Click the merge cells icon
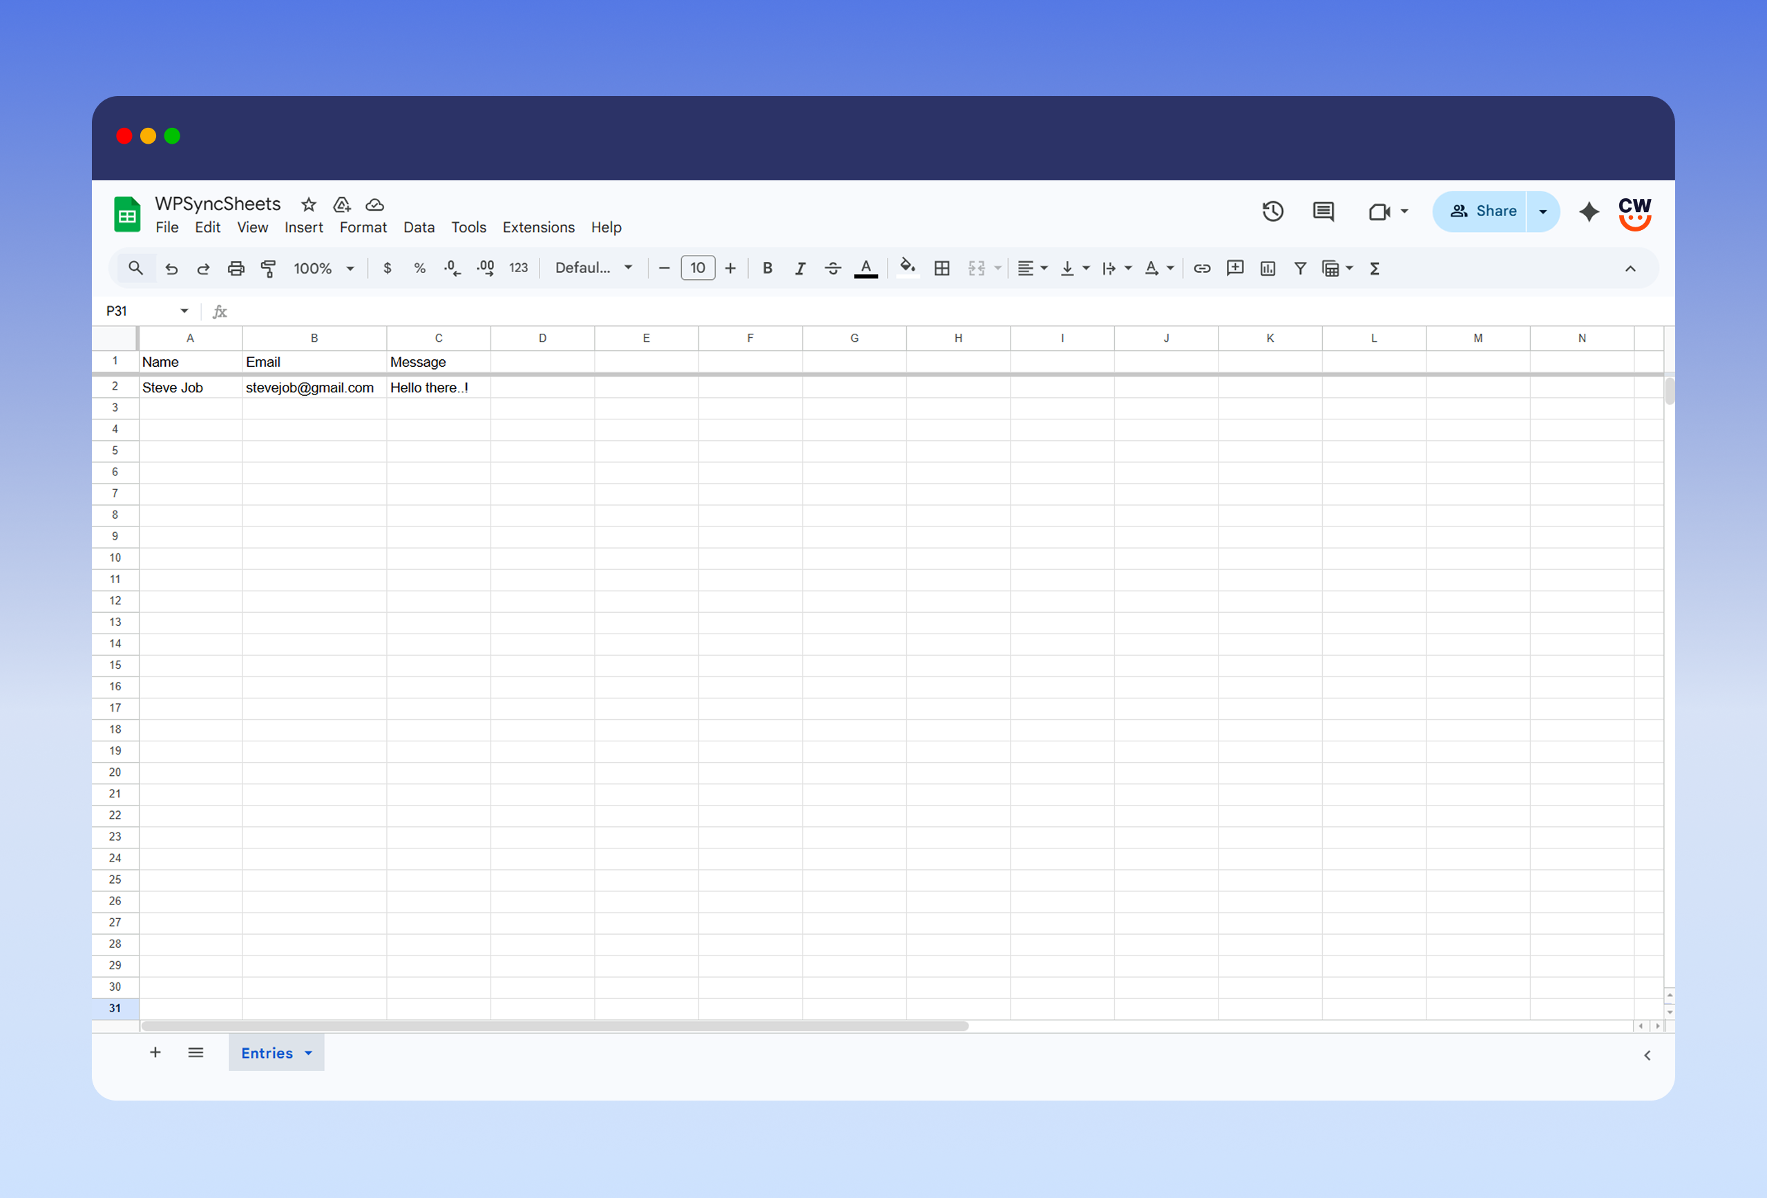 (976, 269)
